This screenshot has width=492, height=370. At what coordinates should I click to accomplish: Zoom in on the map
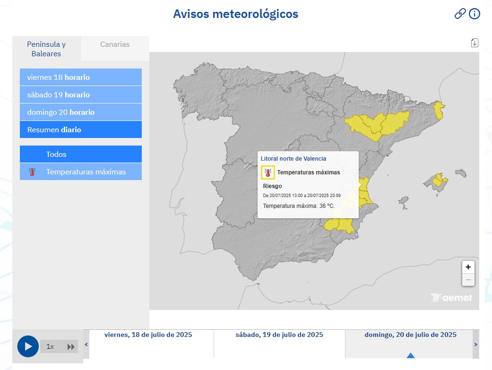coord(468,267)
